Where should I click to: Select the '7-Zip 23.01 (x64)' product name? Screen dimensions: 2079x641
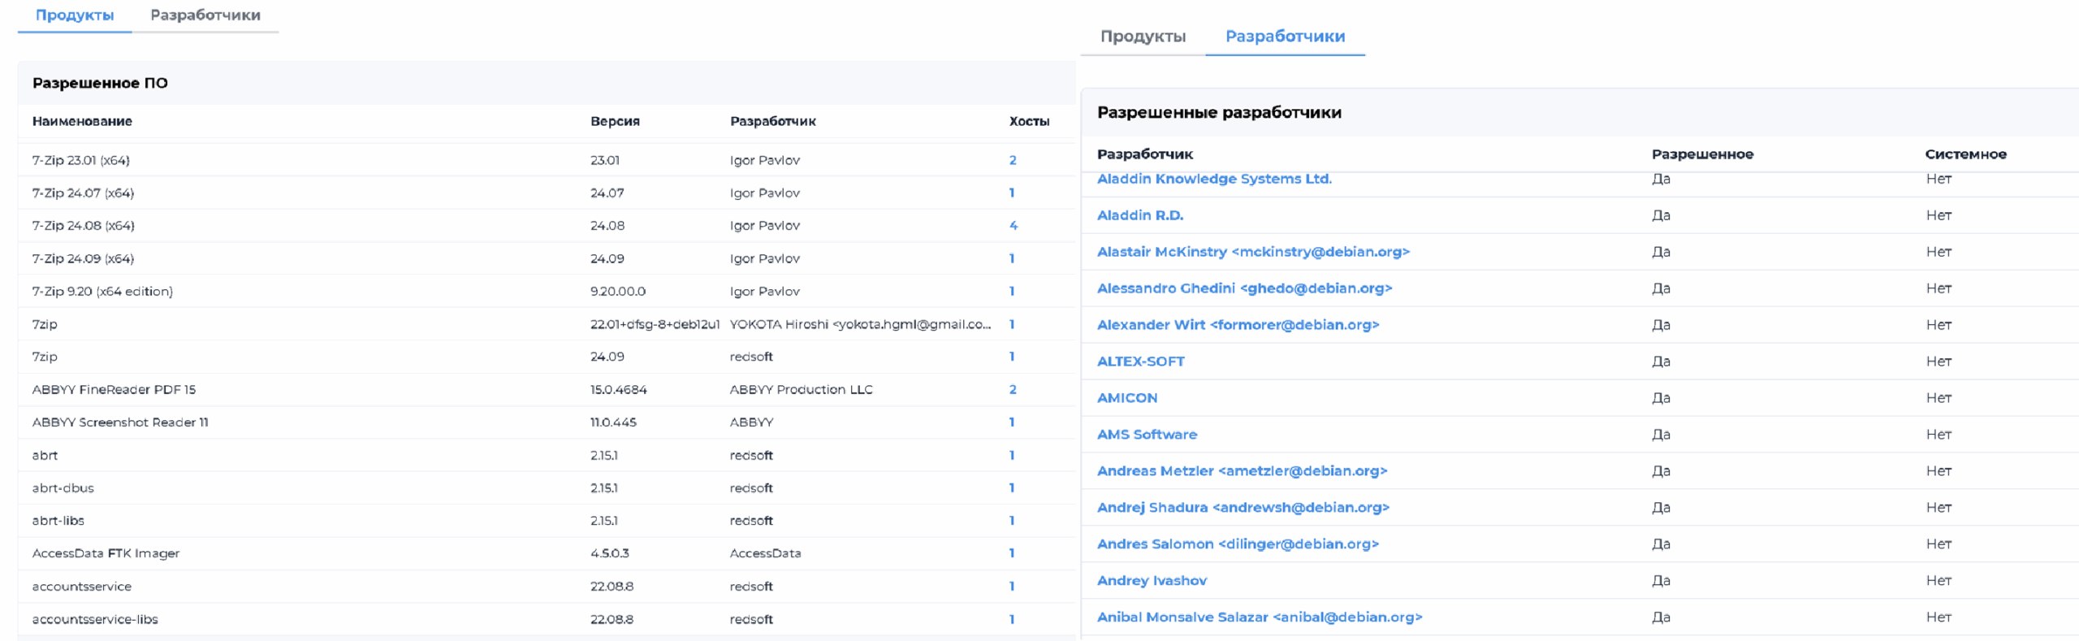[x=81, y=161]
